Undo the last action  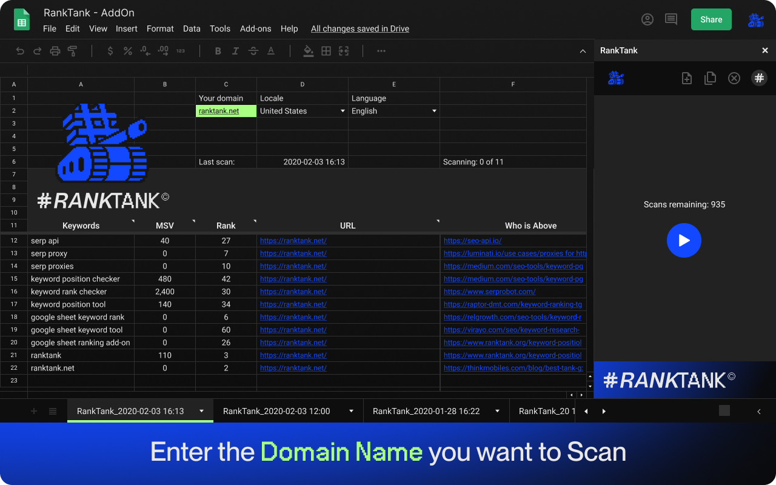20,51
